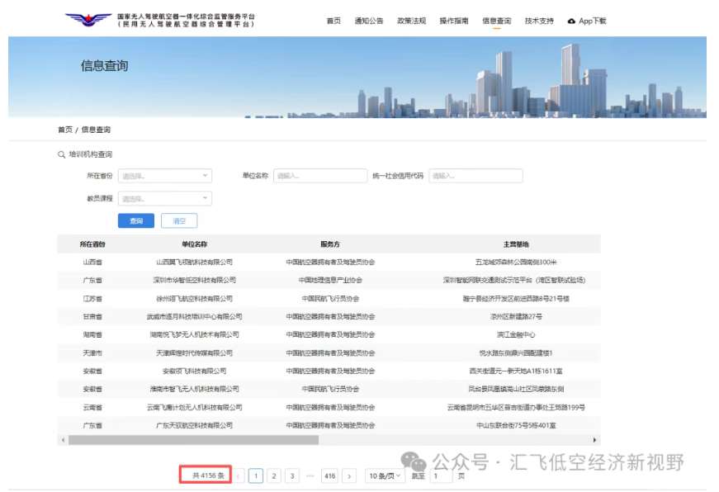Open the 10条/页 page size dropdown

385,475
